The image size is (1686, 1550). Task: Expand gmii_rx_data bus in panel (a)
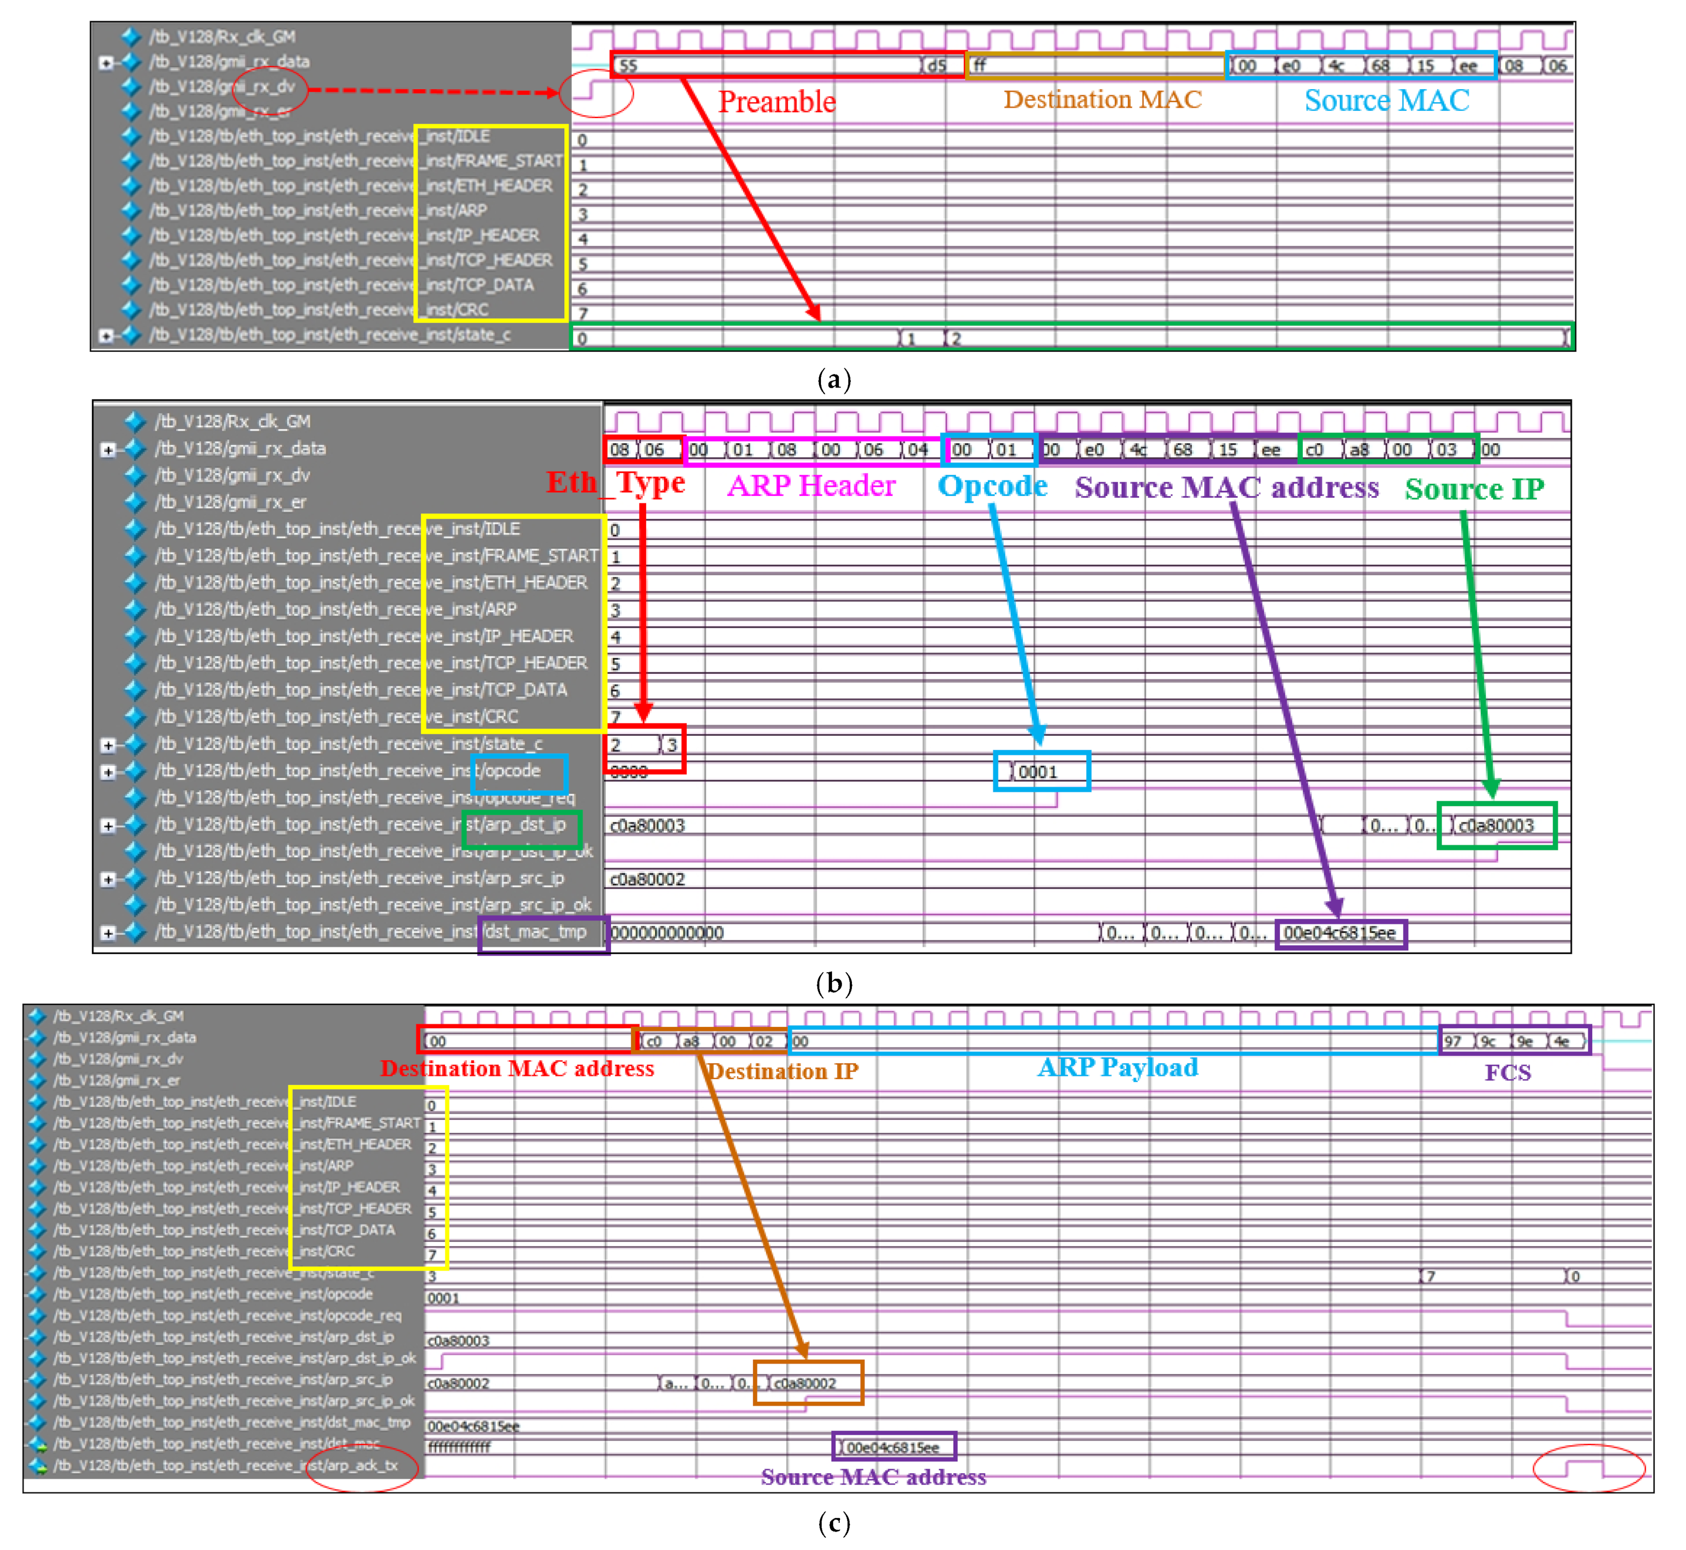pos(106,62)
